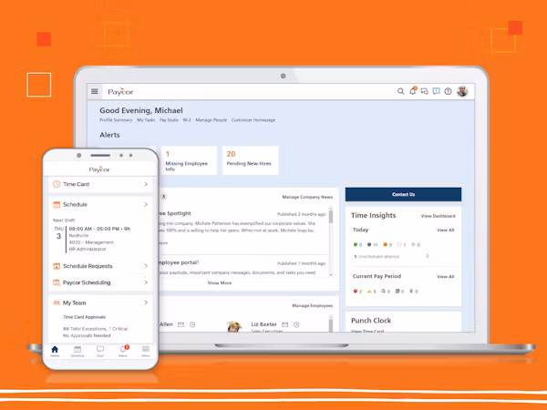Click the Contact Us button

click(403, 194)
